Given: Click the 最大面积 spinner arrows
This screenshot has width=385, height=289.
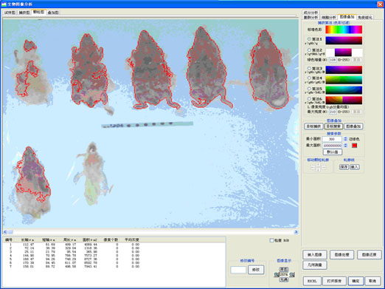Looking at the screenshot, I should [x=345, y=146].
